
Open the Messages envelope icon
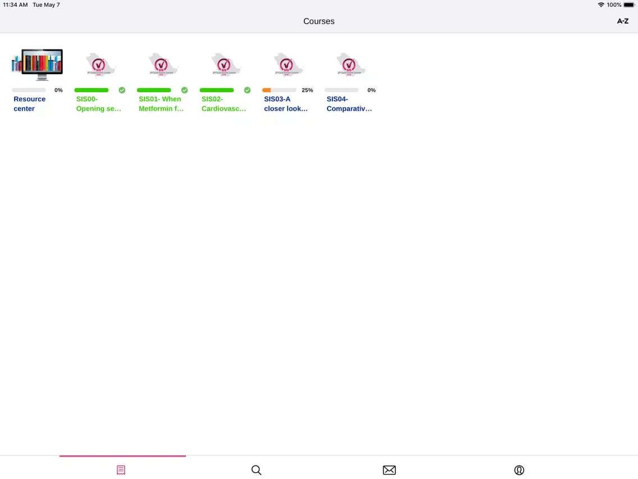(x=389, y=469)
